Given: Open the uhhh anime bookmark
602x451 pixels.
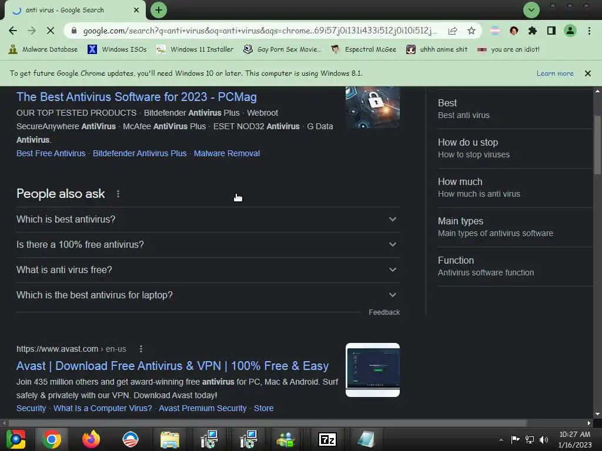Looking at the screenshot, I should coord(437,49).
